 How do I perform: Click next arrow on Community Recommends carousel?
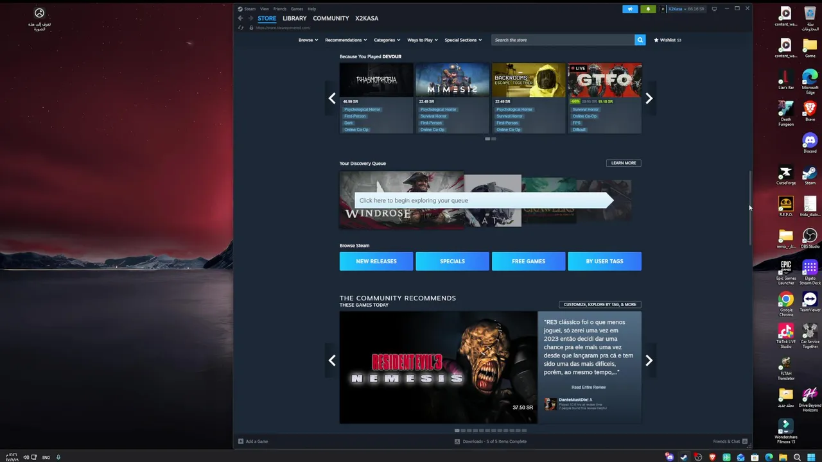(x=649, y=361)
